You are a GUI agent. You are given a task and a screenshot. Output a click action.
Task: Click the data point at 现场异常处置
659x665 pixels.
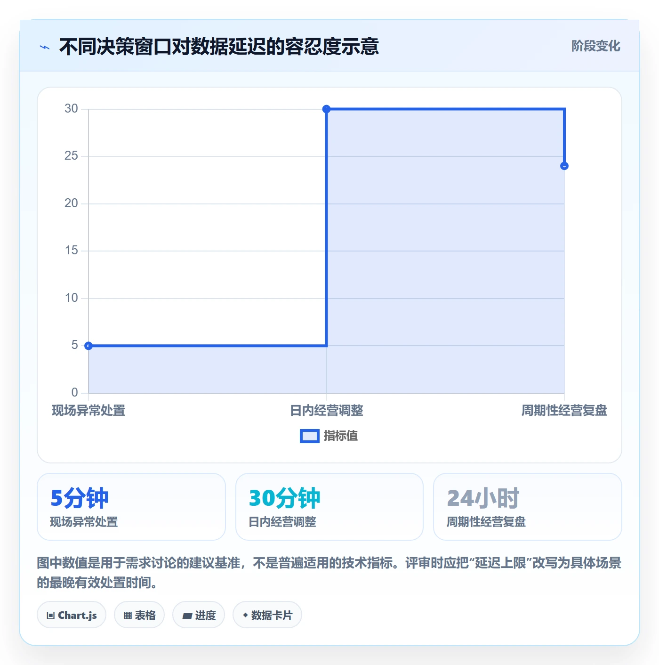click(88, 346)
